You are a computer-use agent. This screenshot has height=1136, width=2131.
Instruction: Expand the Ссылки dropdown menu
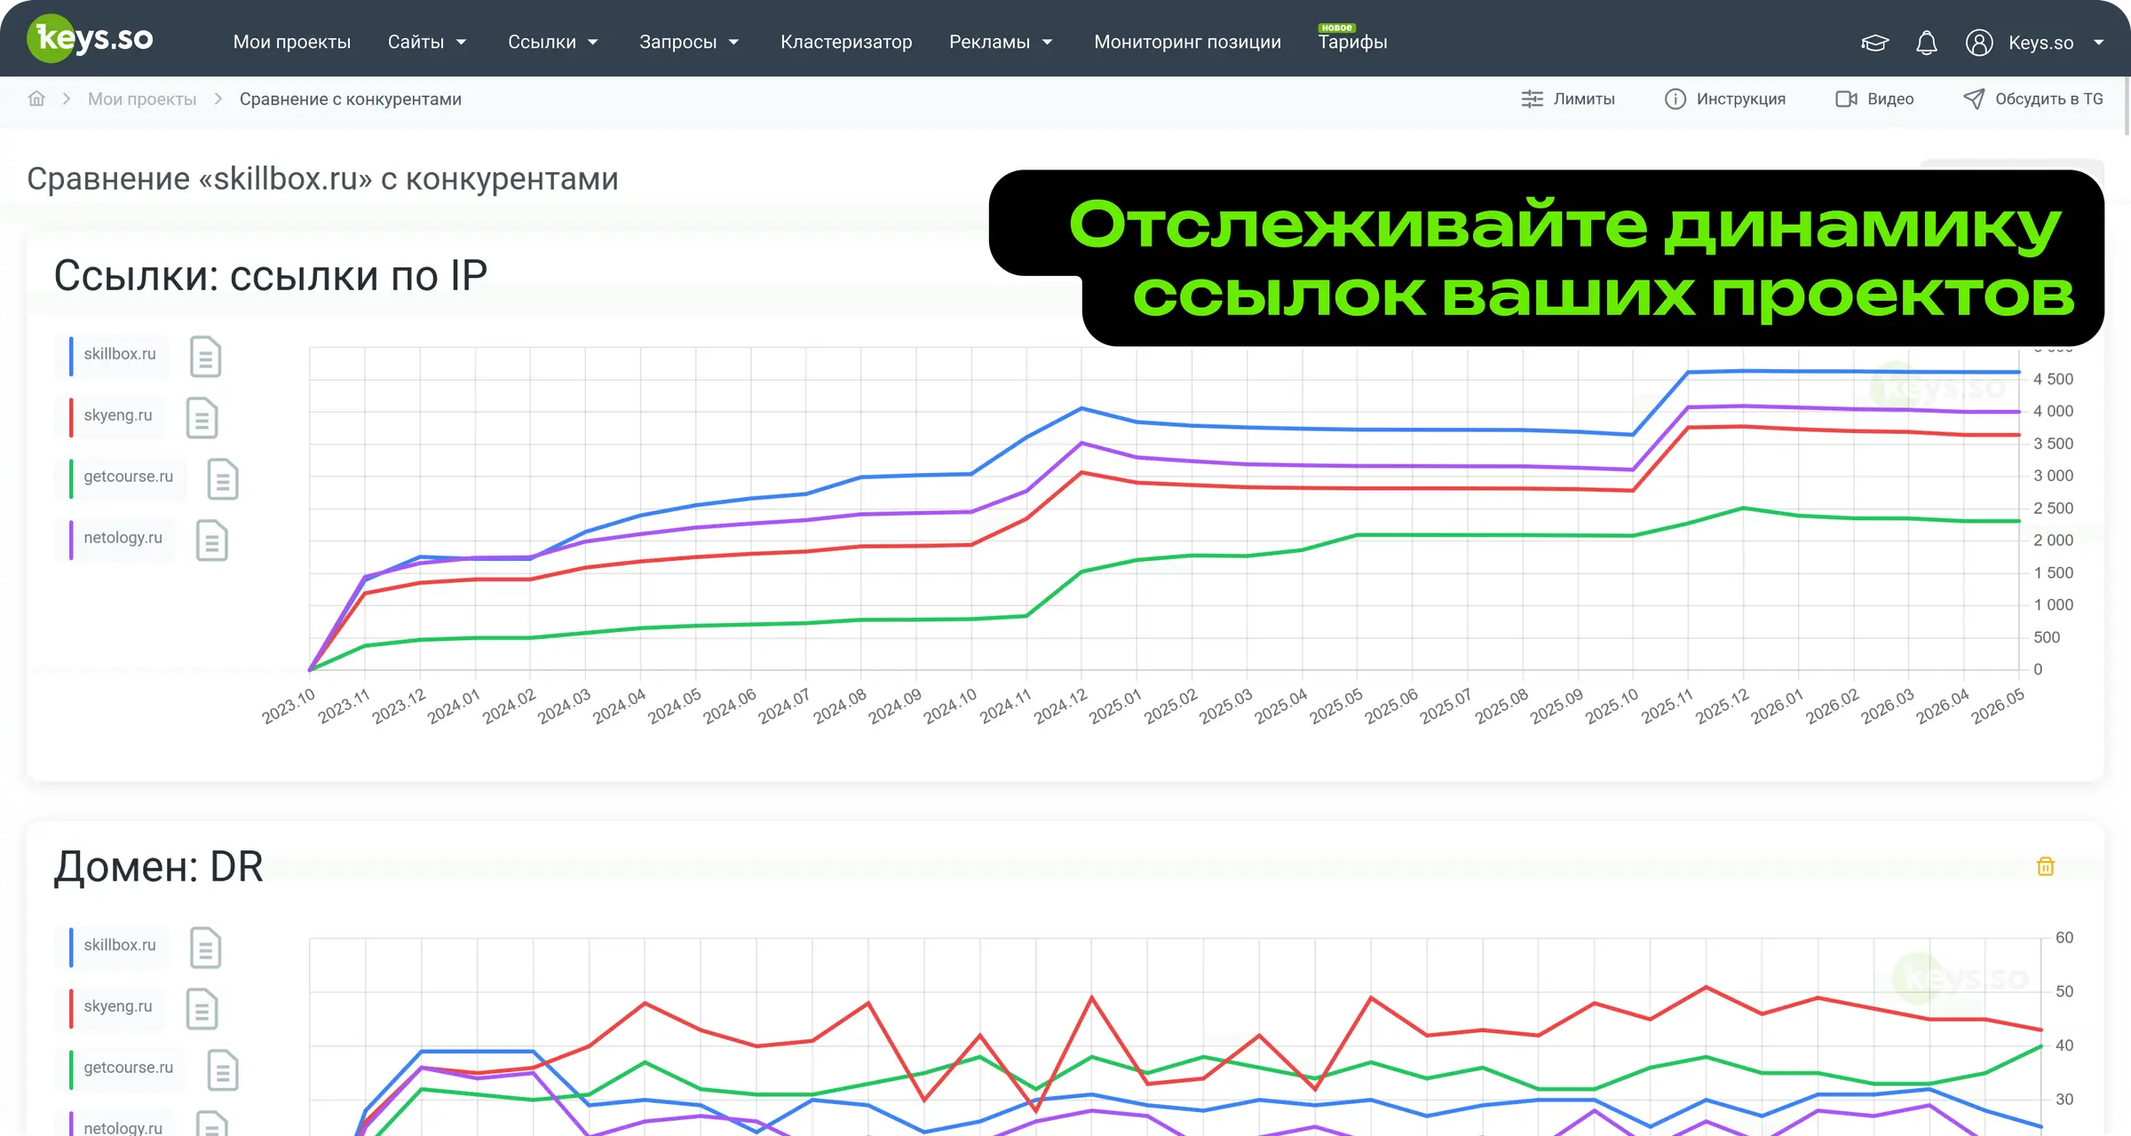coord(553,42)
